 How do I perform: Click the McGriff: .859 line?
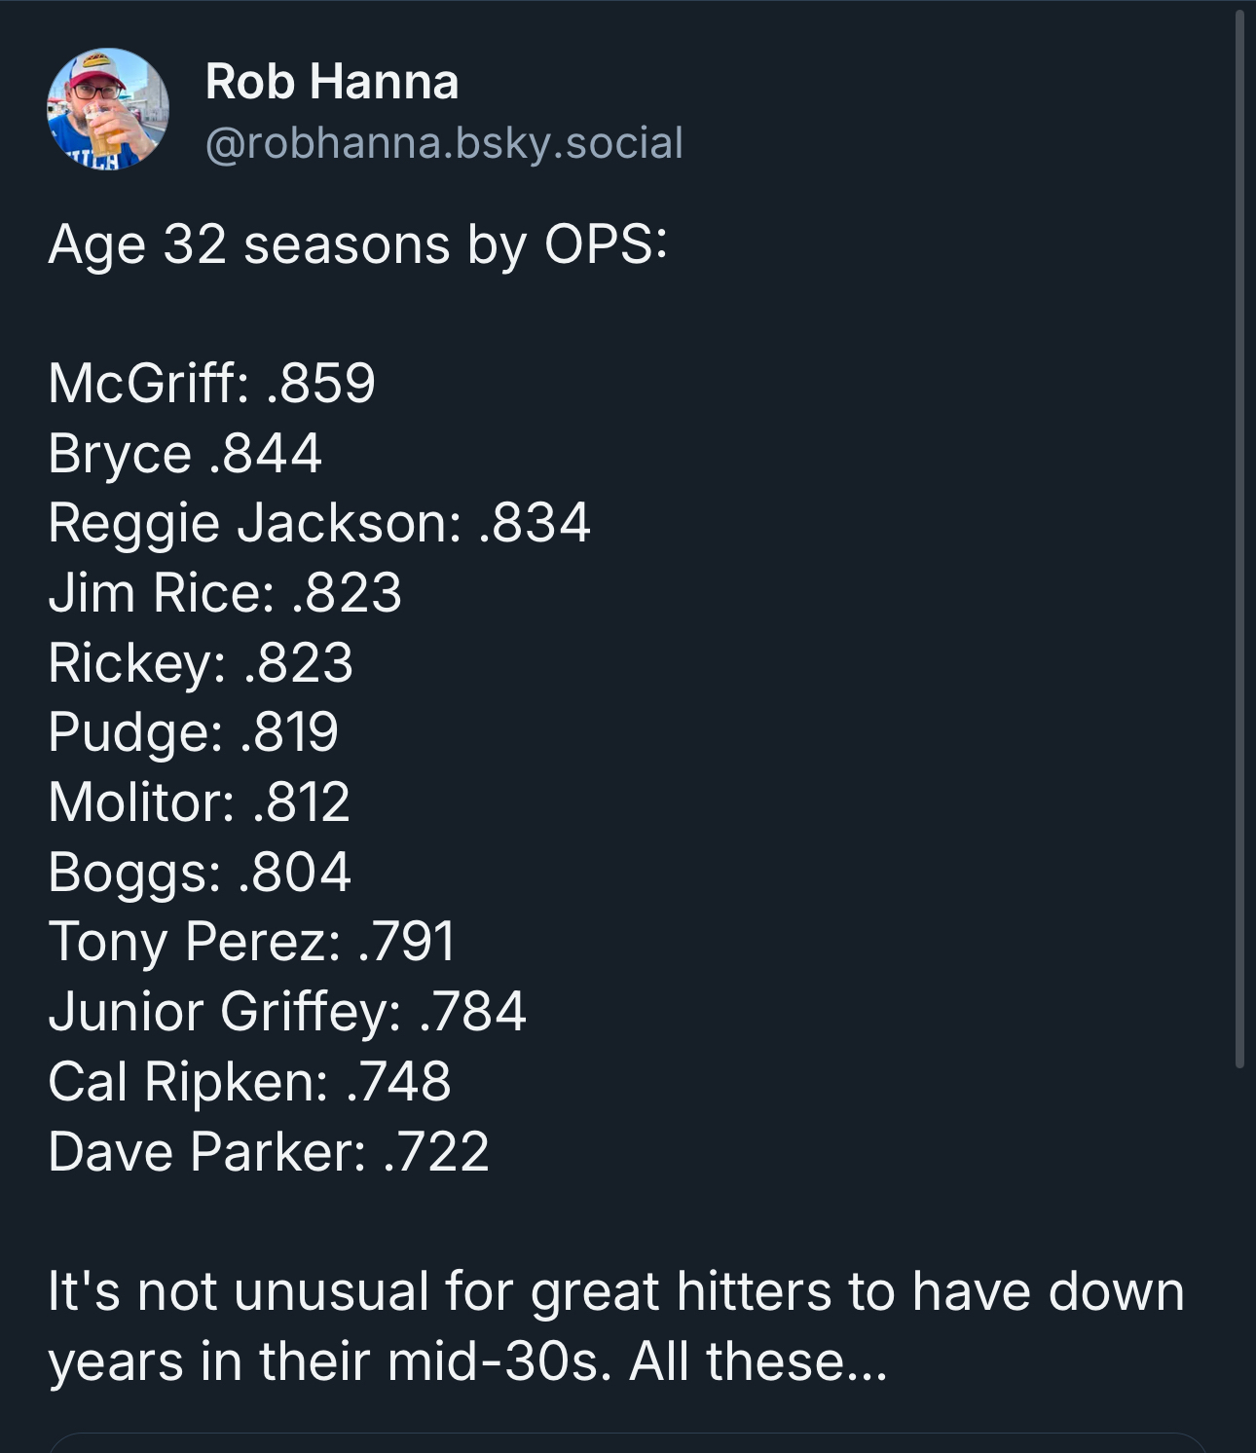(211, 382)
